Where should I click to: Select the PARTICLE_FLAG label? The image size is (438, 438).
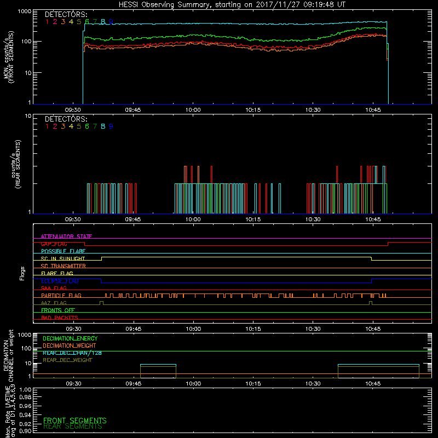pyautogui.click(x=61, y=295)
